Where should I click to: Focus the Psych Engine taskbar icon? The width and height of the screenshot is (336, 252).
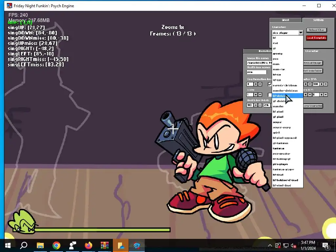(137, 245)
